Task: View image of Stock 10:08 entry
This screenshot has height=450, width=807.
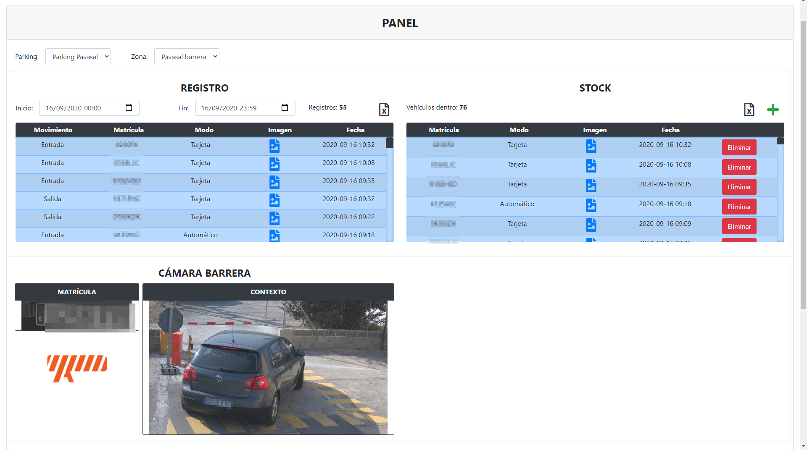Action: 591,165
